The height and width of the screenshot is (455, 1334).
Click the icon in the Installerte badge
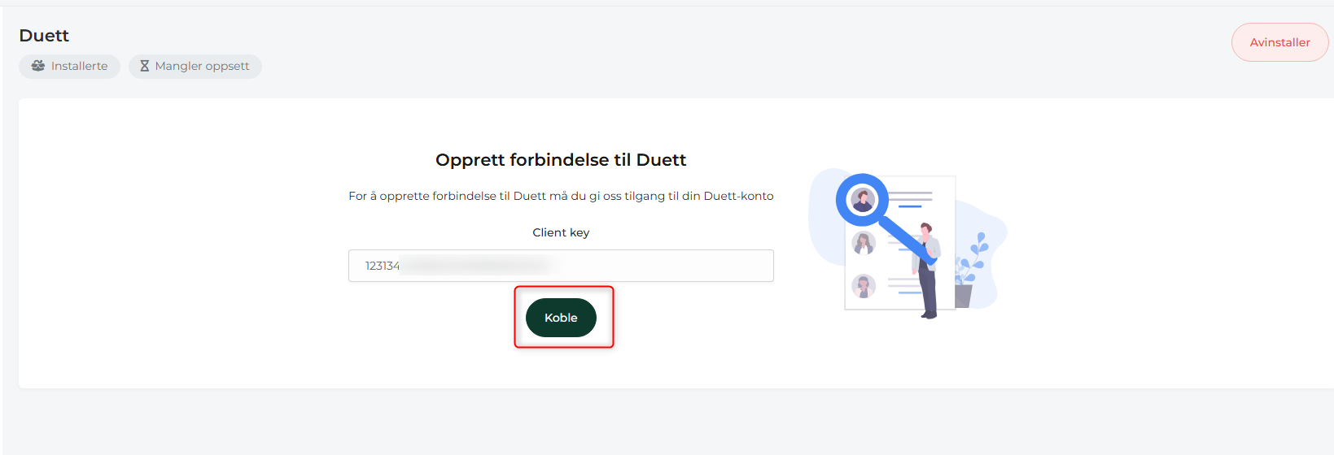38,66
